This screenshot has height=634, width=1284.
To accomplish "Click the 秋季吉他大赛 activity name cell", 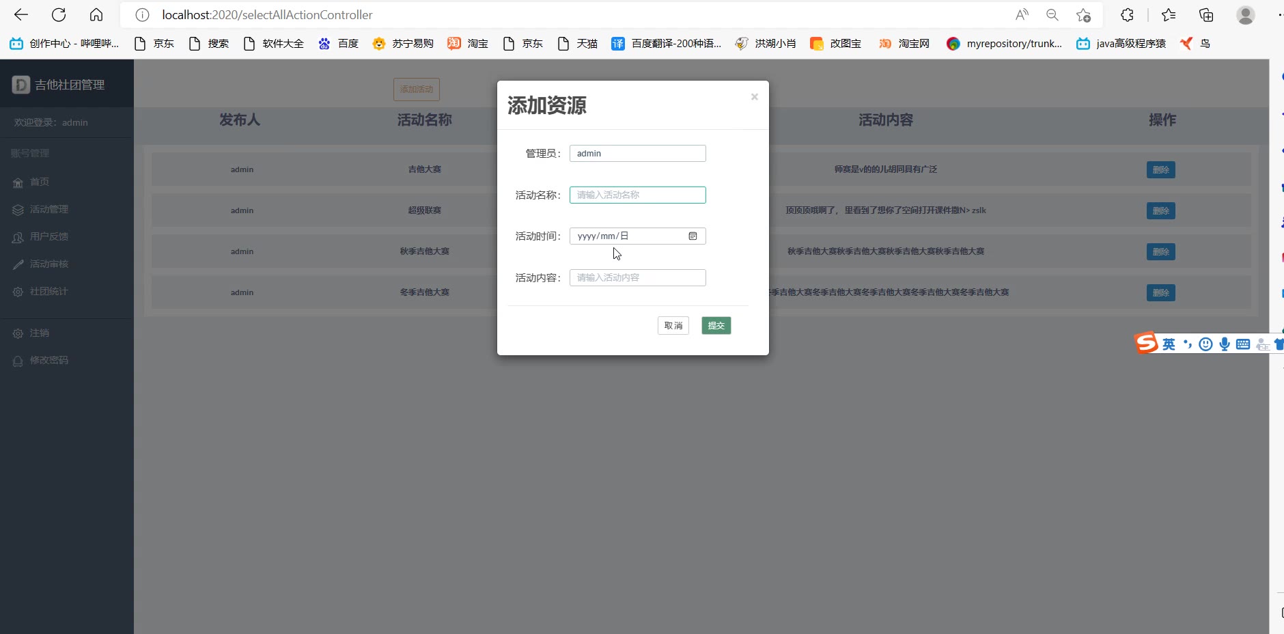I will [425, 251].
